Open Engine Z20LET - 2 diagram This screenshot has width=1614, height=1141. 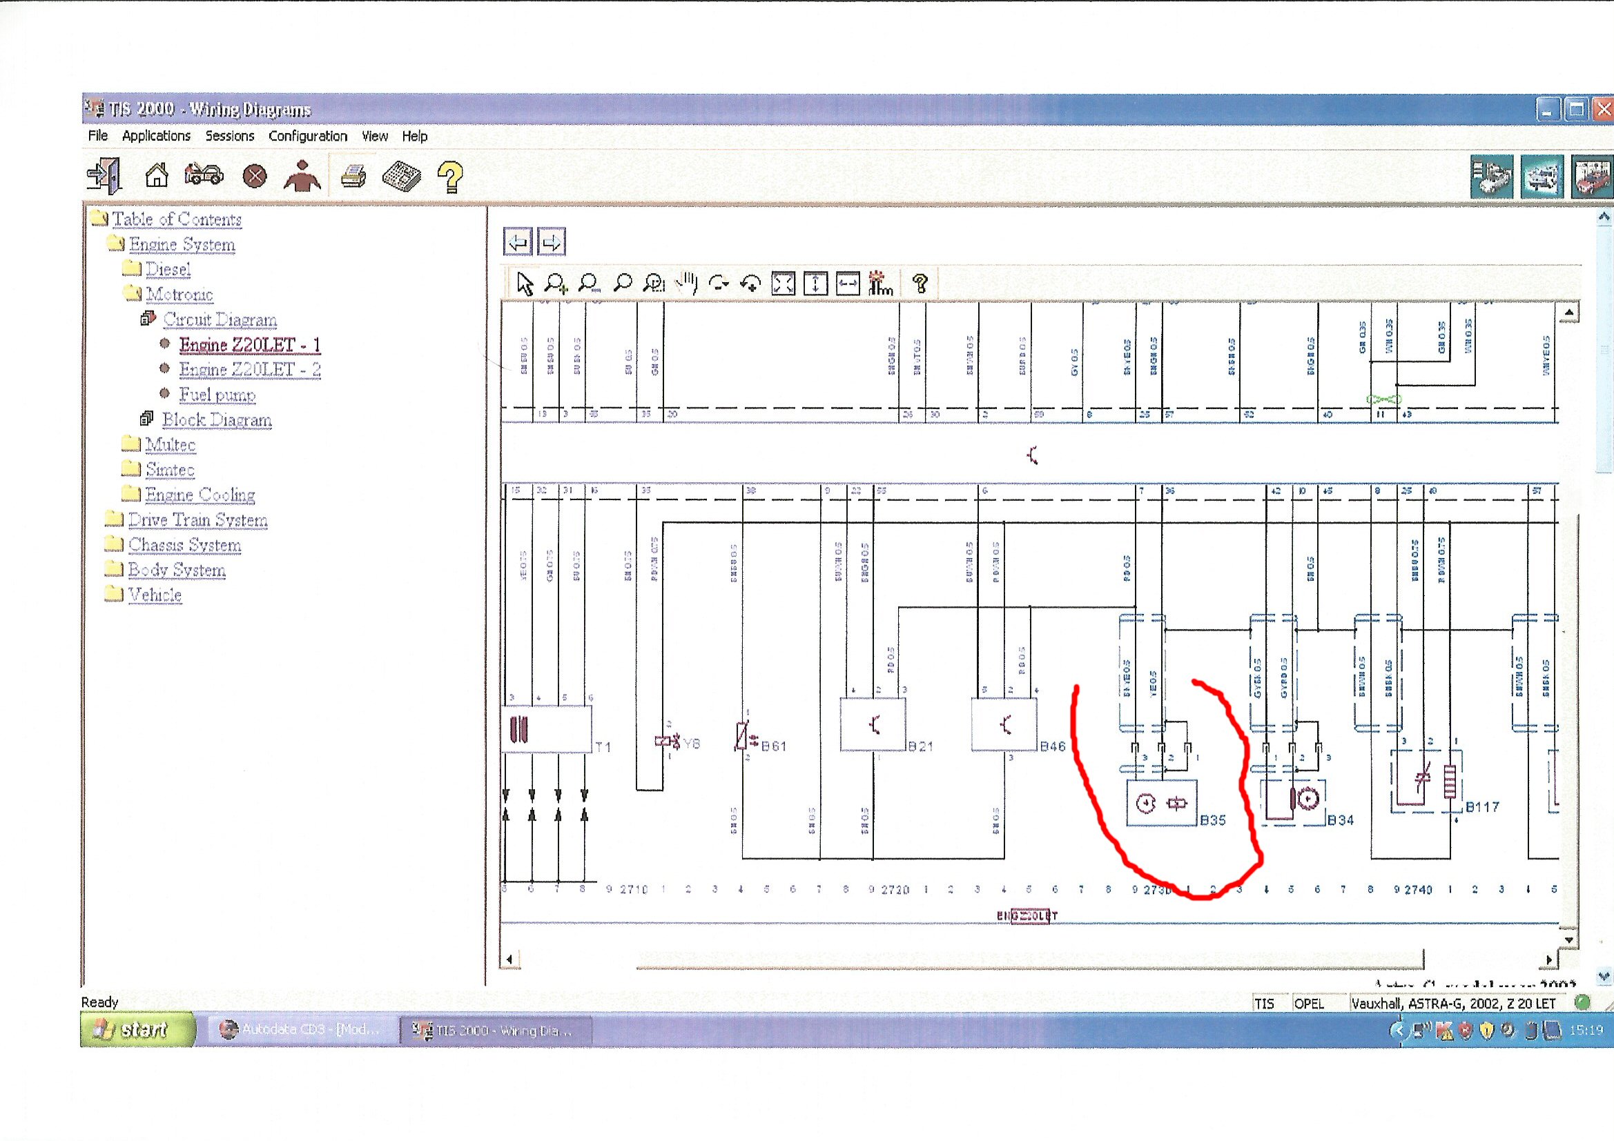[x=249, y=370]
